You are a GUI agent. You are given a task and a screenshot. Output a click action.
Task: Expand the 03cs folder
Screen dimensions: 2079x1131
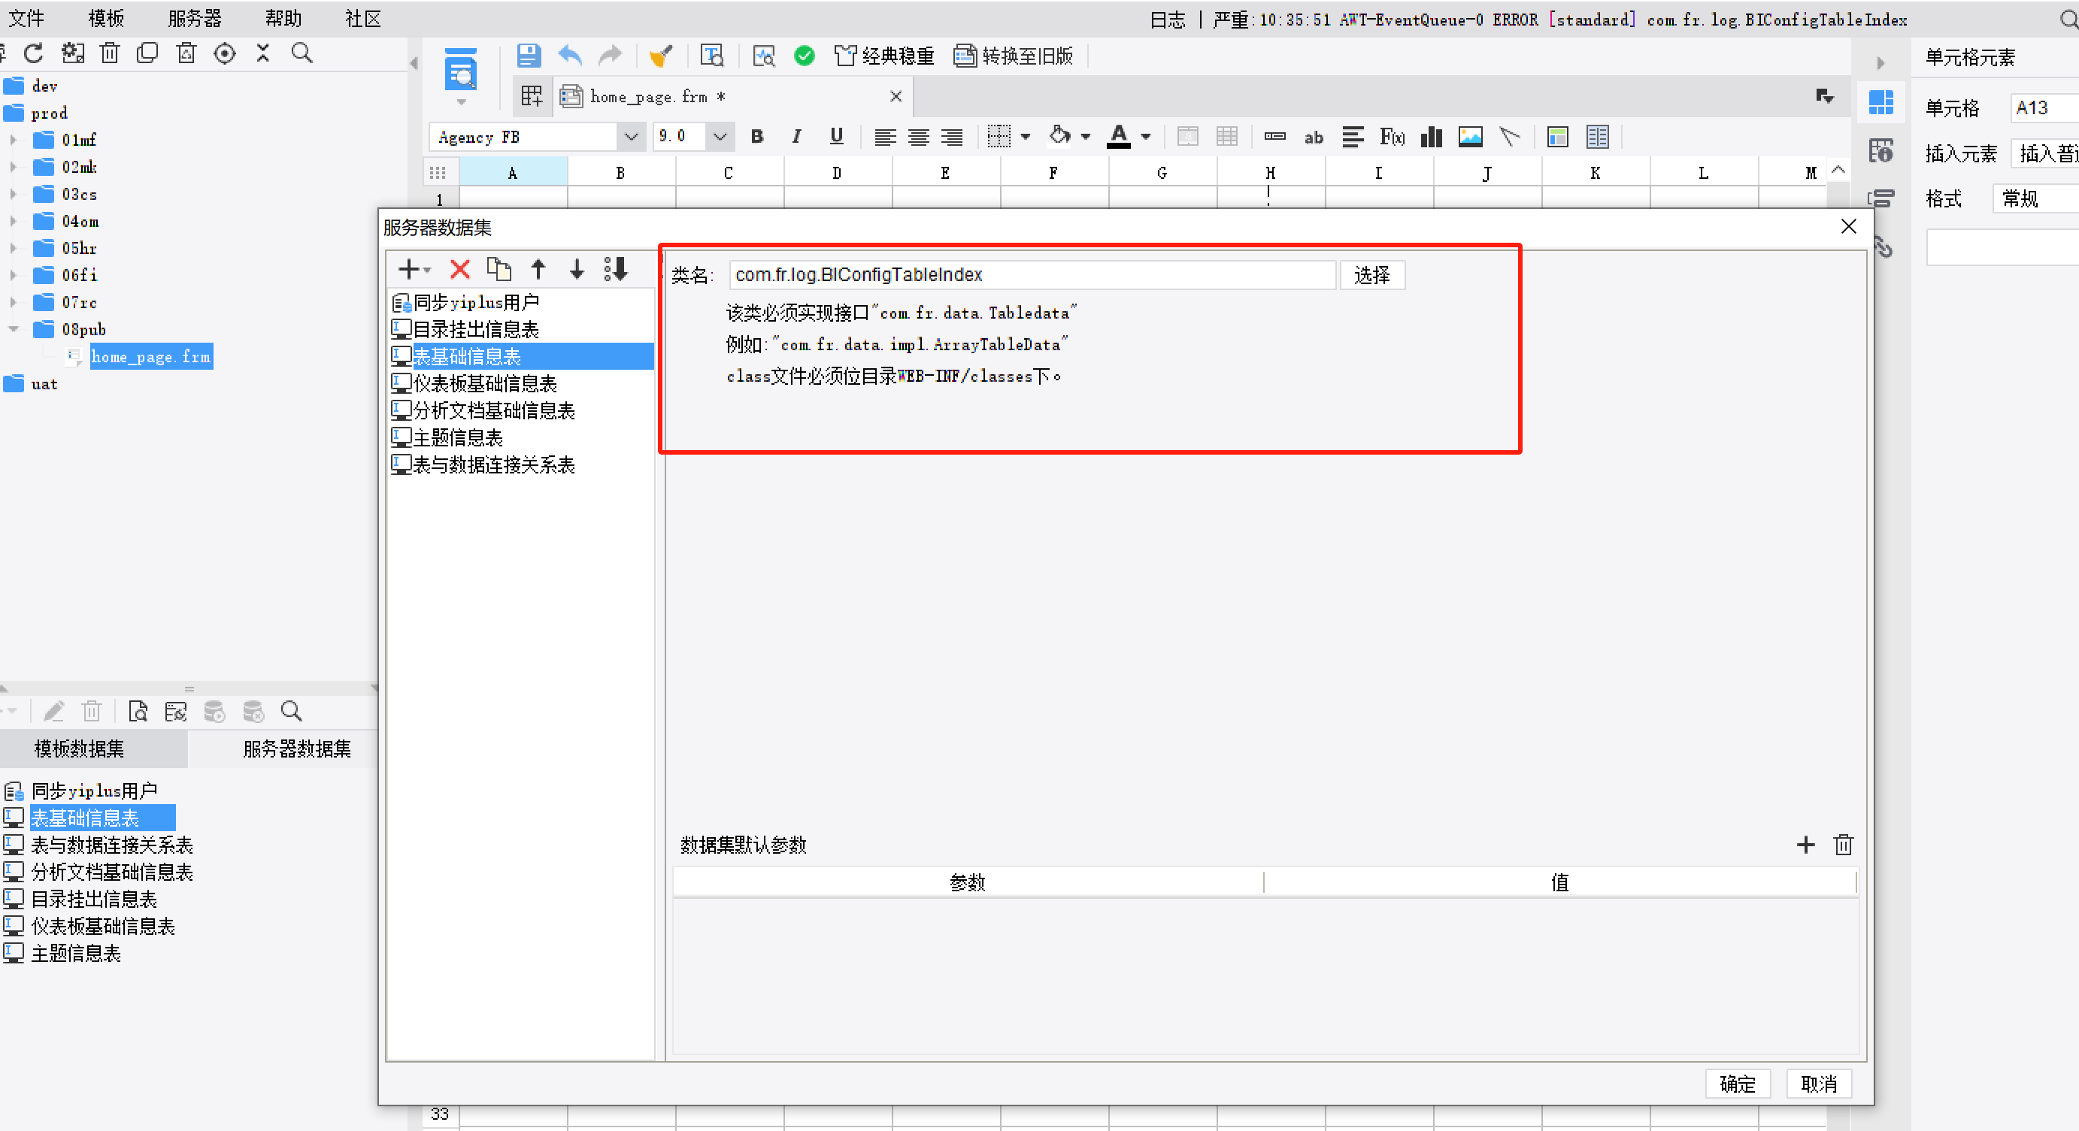(x=13, y=194)
